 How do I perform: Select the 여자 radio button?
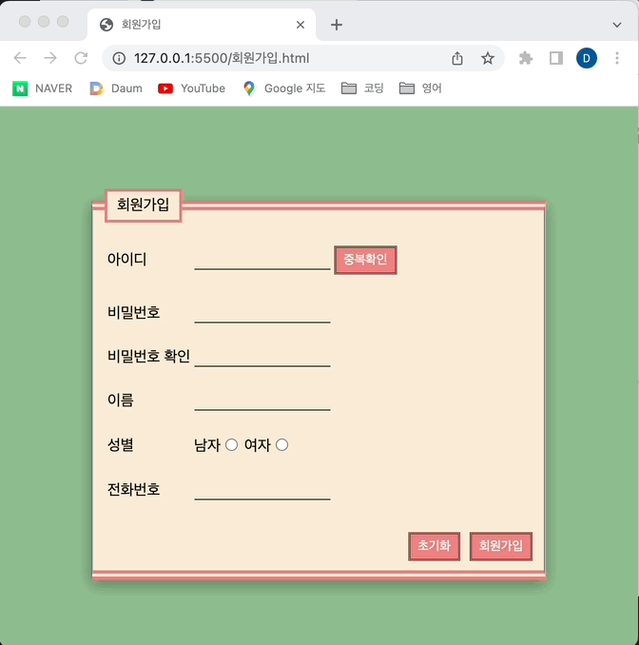281,445
